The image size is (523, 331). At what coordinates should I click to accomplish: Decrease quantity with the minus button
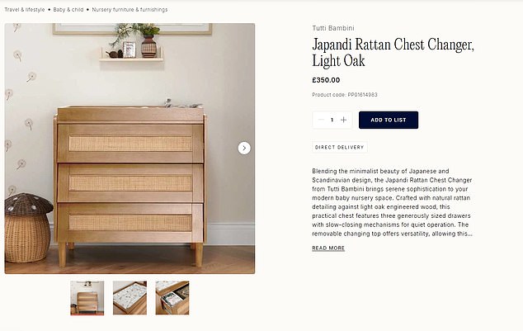pos(320,120)
